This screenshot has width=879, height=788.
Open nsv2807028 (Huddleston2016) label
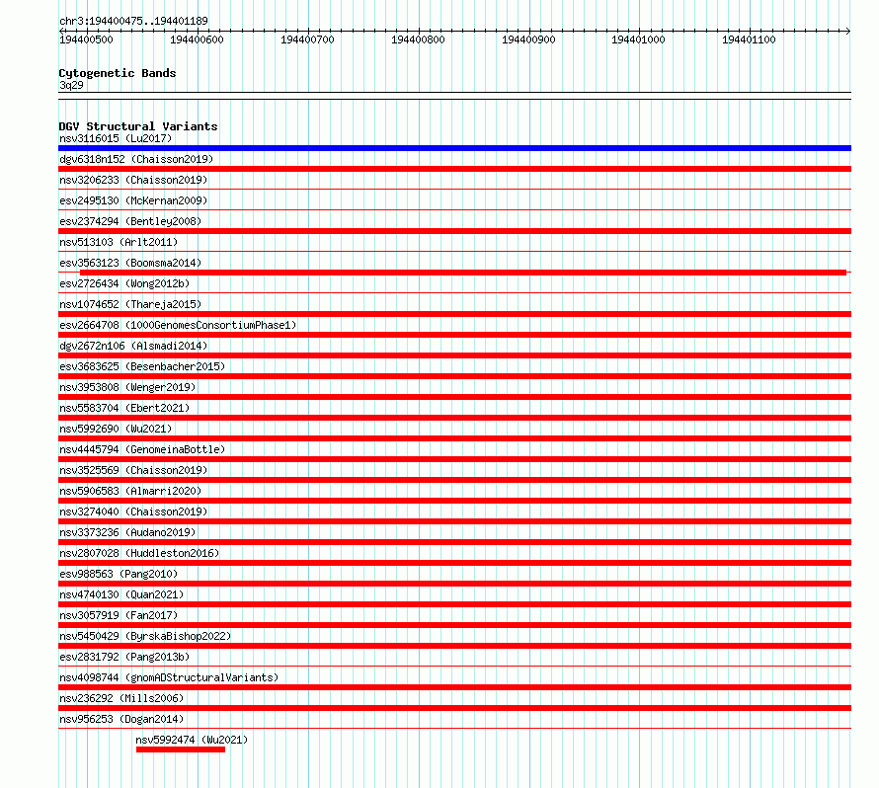139,553
